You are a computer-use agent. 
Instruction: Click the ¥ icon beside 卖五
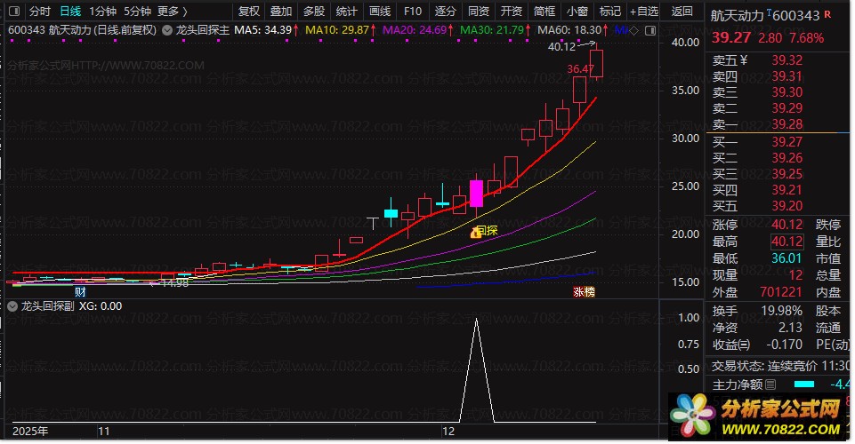[x=744, y=60]
